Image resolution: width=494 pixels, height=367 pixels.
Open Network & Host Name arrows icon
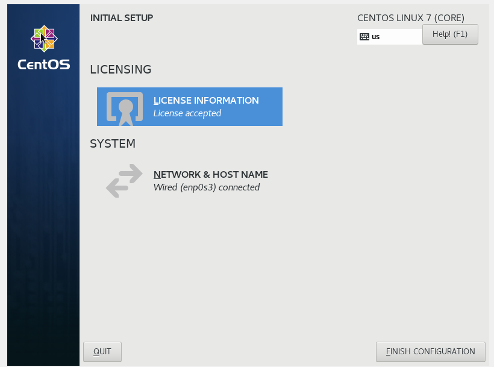124,181
